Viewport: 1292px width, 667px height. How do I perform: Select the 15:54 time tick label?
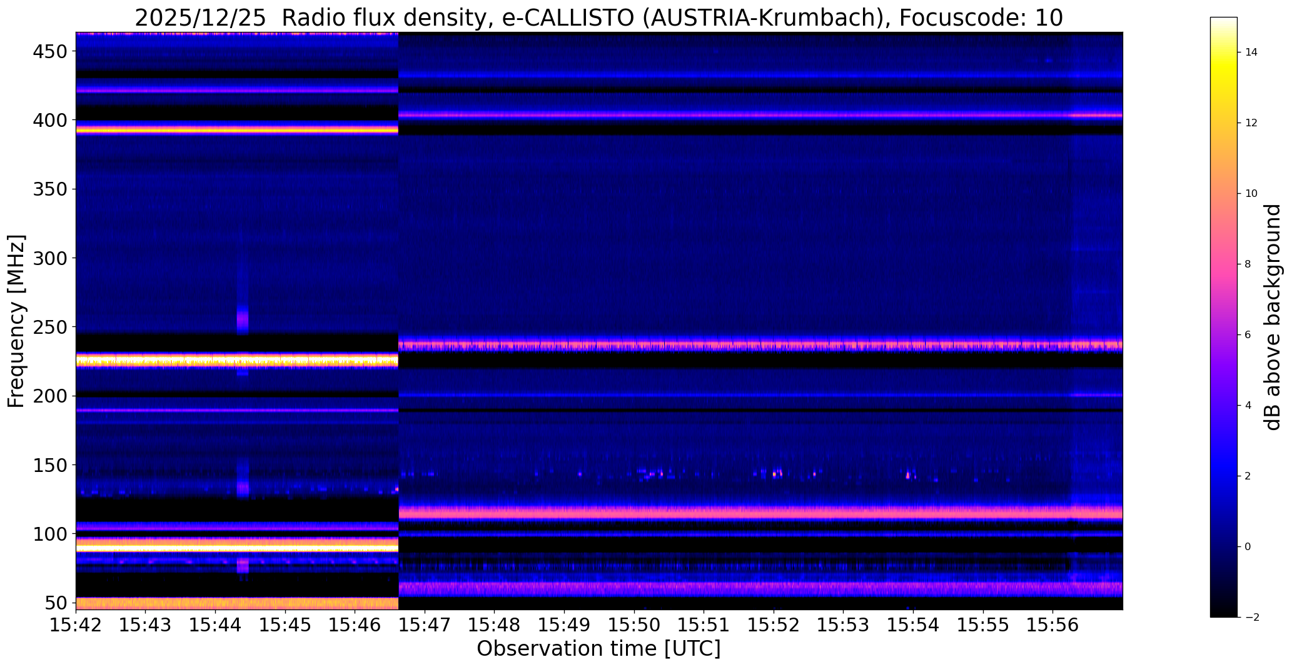tap(913, 626)
